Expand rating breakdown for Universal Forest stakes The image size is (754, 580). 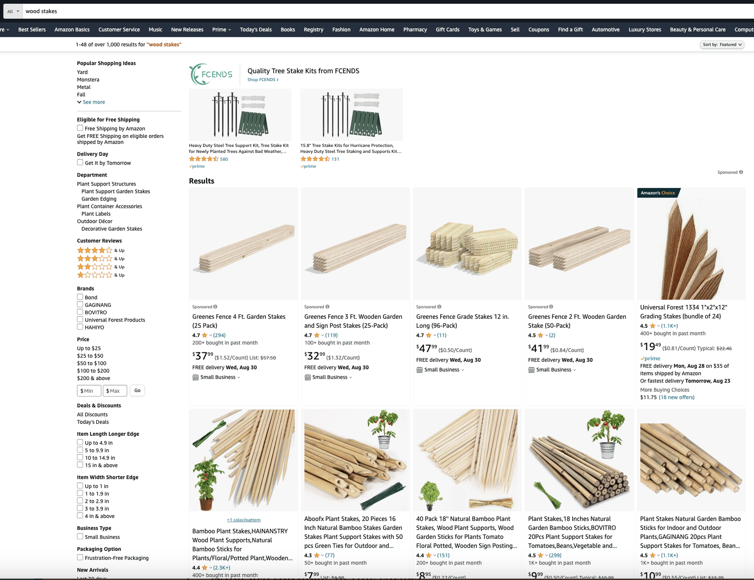(x=658, y=326)
